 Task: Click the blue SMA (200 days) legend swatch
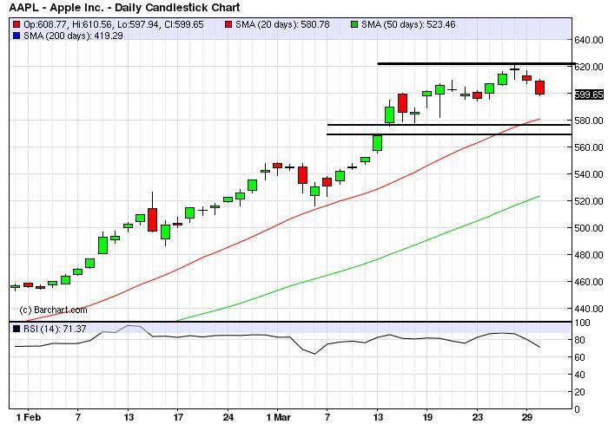coord(16,36)
